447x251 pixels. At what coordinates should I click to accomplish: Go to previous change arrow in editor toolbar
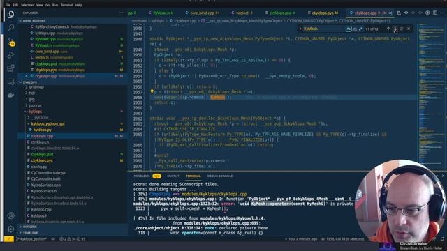(x=413, y=13)
